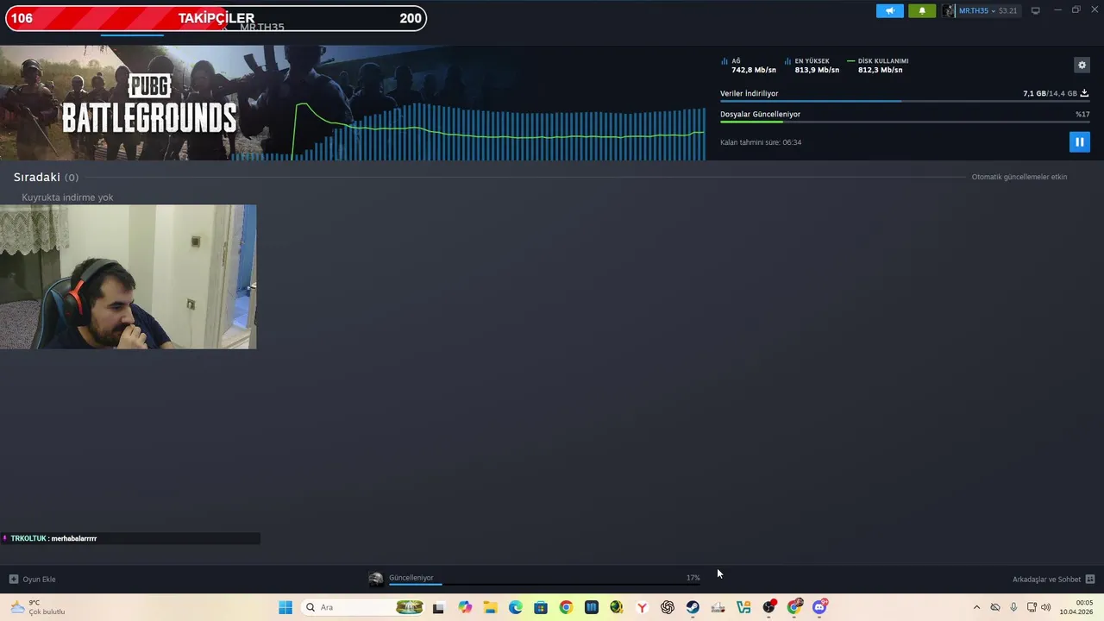Click the PUBG thumbnail beside Güncelleniyor
1104x621 pixels.
tap(376, 579)
